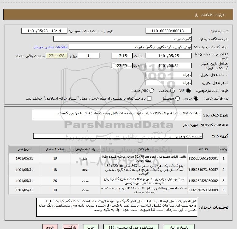
Task: Click the need number field 1101003004000131
Action: 169,31
